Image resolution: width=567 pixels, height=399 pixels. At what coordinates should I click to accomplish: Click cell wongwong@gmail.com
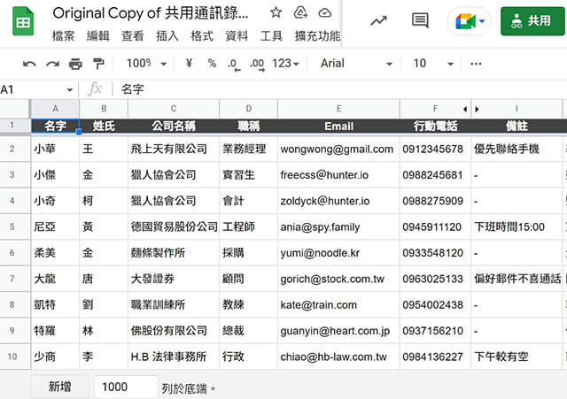(x=338, y=149)
